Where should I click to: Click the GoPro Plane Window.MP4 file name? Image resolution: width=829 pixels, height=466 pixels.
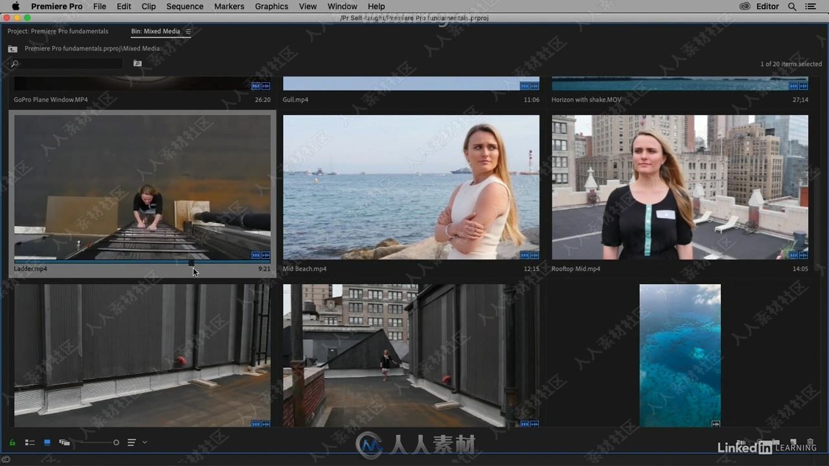(51, 100)
